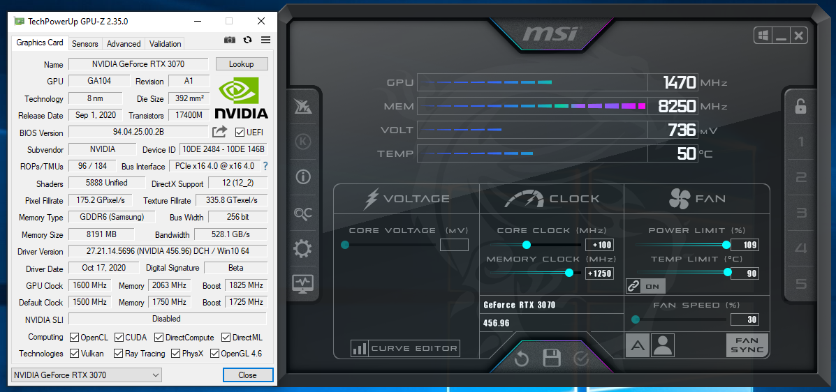This screenshot has height=392, width=836.
Task: Click the 8250 MHz memory readout
Action: pos(673,107)
